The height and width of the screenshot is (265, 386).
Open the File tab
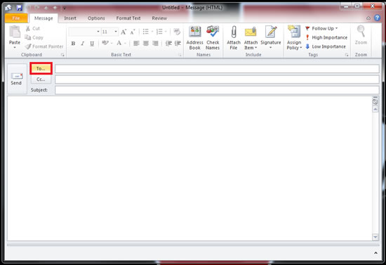pos(16,18)
